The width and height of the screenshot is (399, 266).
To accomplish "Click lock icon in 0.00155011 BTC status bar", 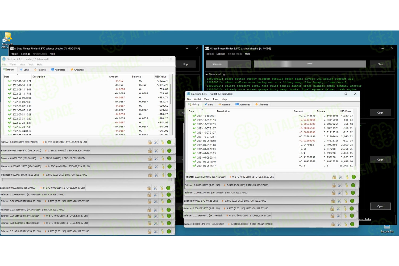I will click(x=149, y=216).
